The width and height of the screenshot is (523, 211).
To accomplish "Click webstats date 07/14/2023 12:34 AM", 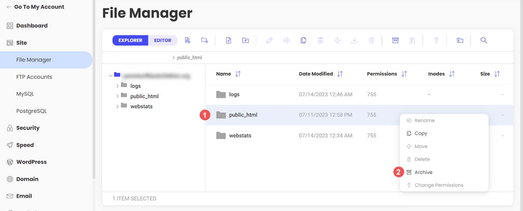I will click(x=325, y=135).
